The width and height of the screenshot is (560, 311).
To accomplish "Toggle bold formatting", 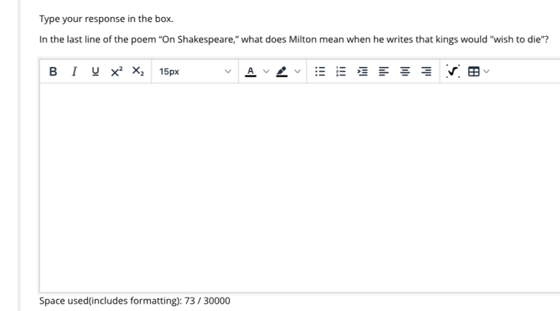I will point(53,72).
